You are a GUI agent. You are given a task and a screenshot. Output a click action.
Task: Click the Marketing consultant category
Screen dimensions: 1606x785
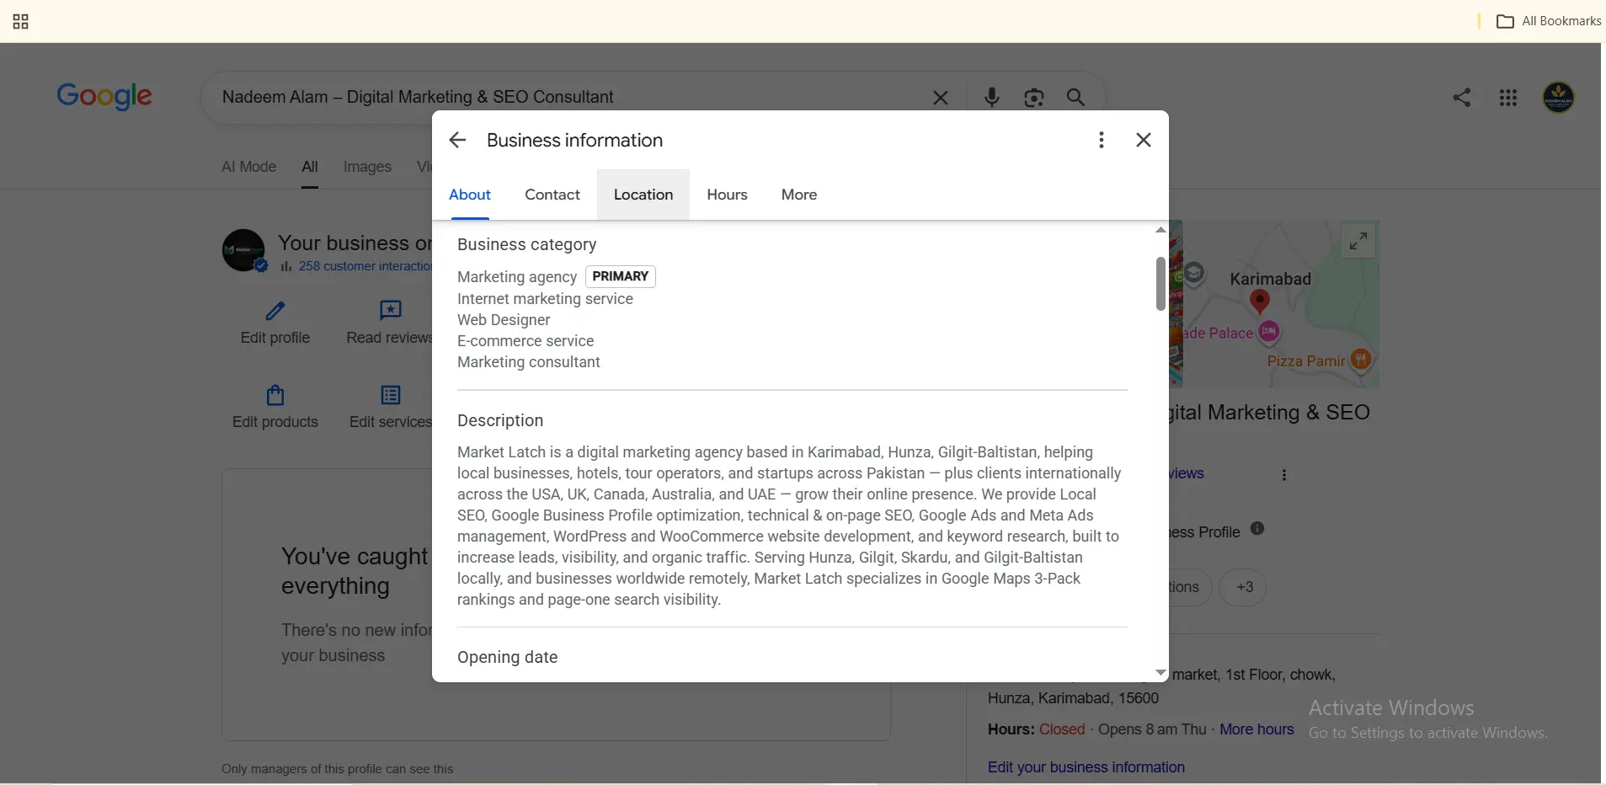tap(529, 362)
